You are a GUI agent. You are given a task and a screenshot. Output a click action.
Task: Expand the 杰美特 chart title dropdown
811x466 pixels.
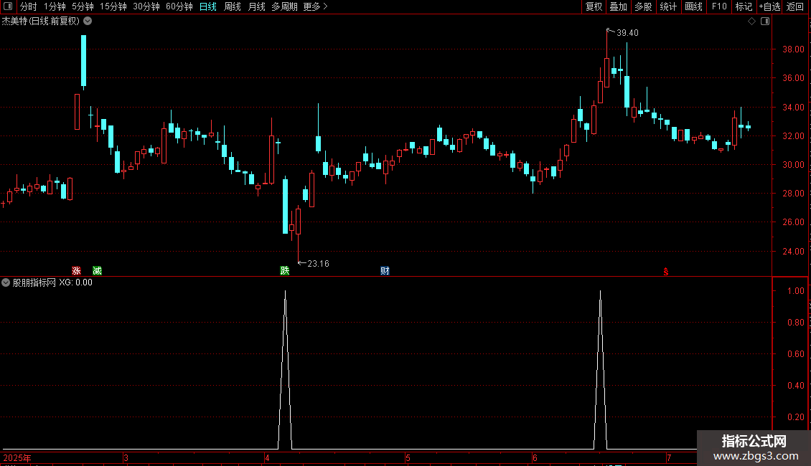(88, 22)
